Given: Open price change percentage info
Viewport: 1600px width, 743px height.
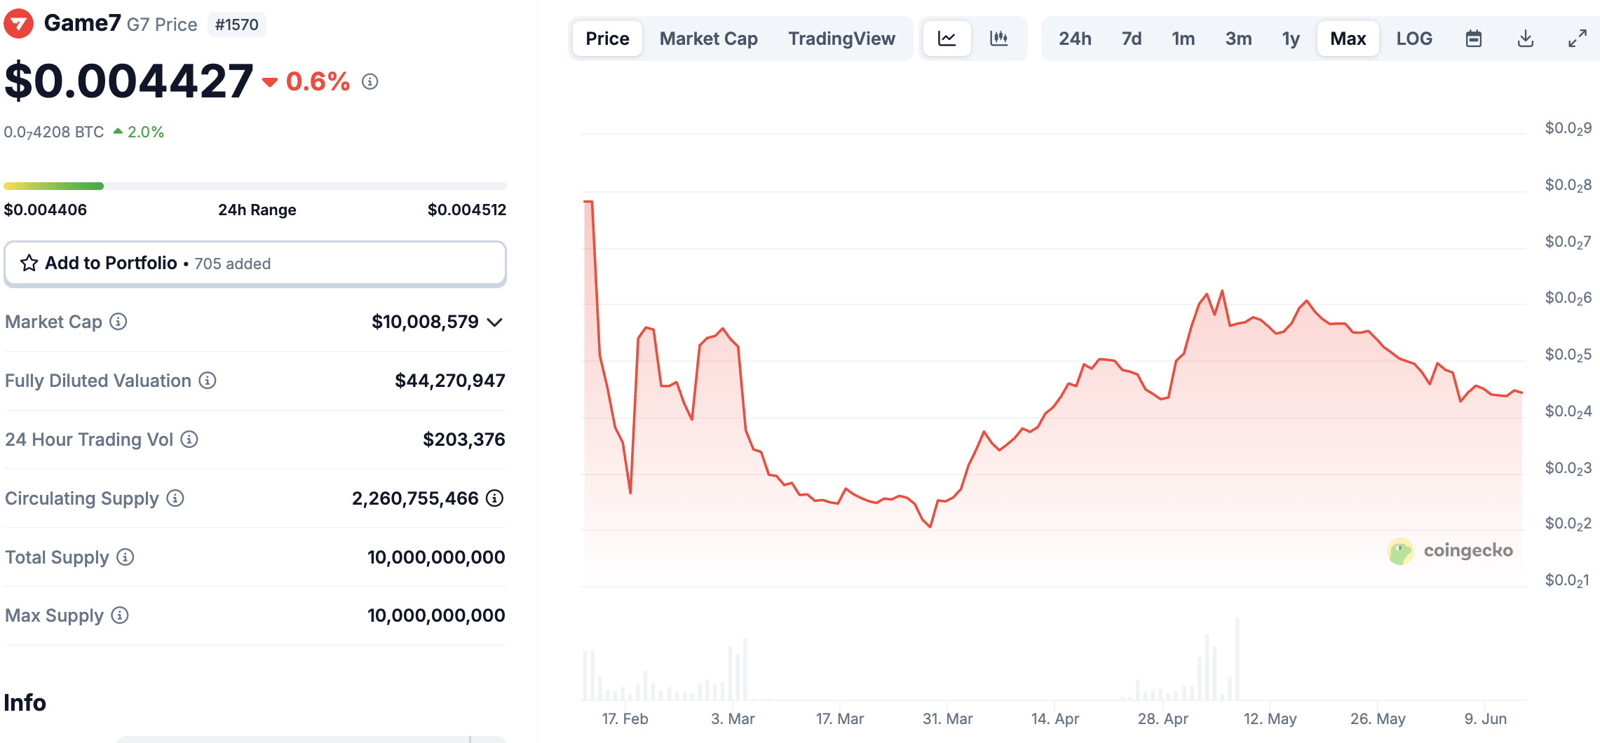Looking at the screenshot, I should (370, 82).
